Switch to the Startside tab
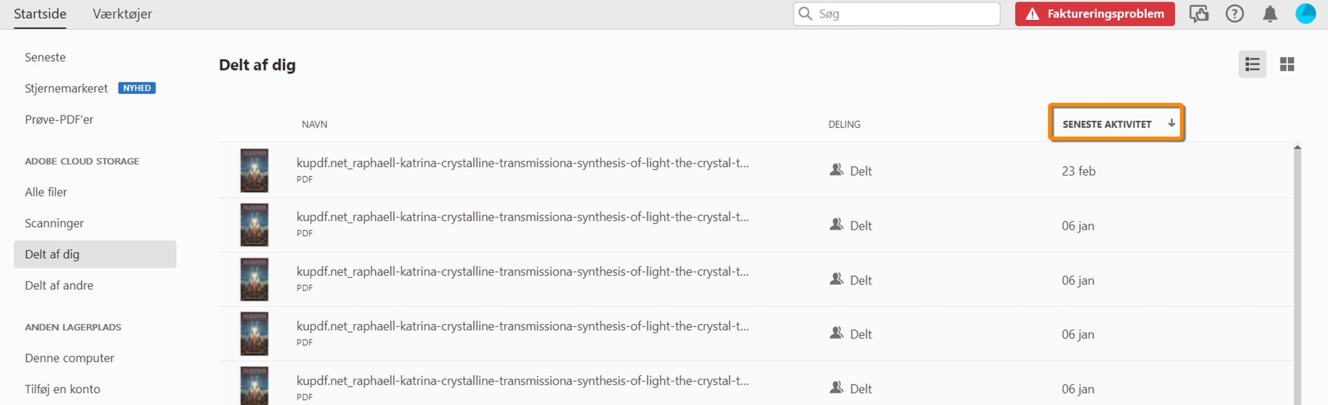The image size is (1328, 405). [40, 14]
